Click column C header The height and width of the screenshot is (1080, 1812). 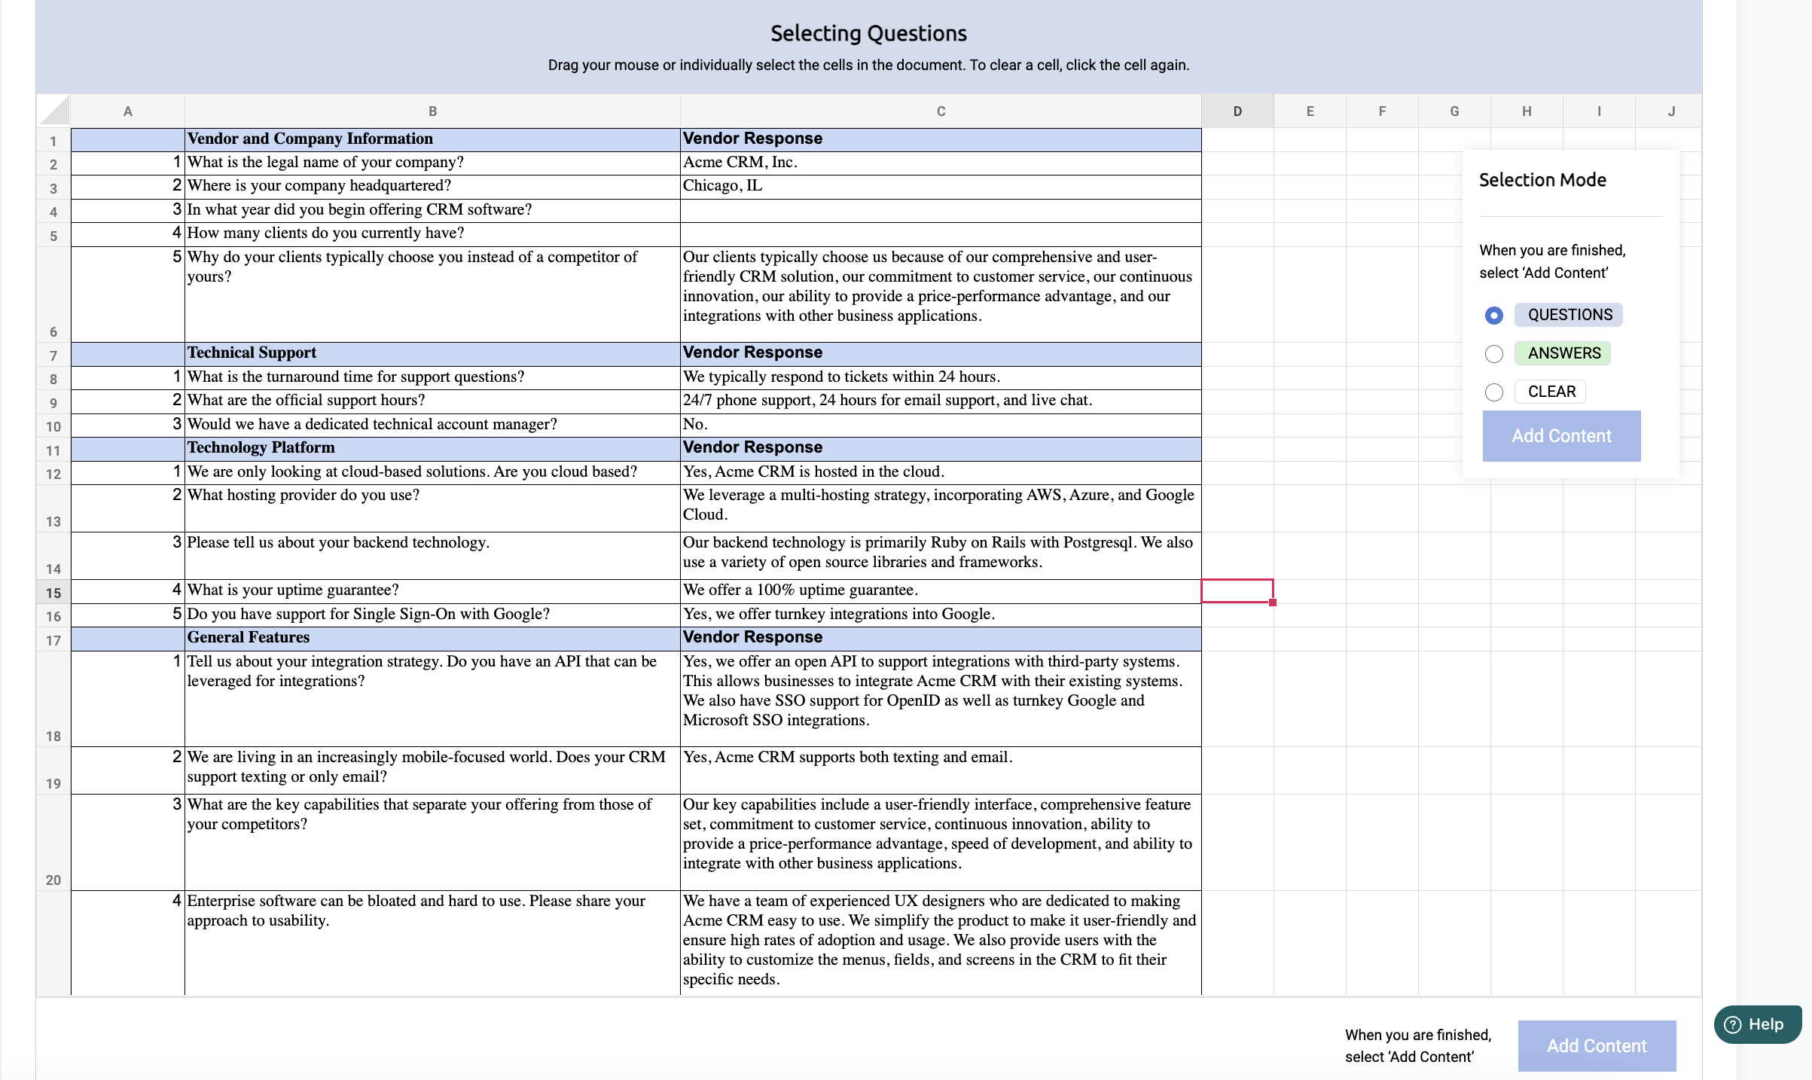pyautogui.click(x=941, y=111)
